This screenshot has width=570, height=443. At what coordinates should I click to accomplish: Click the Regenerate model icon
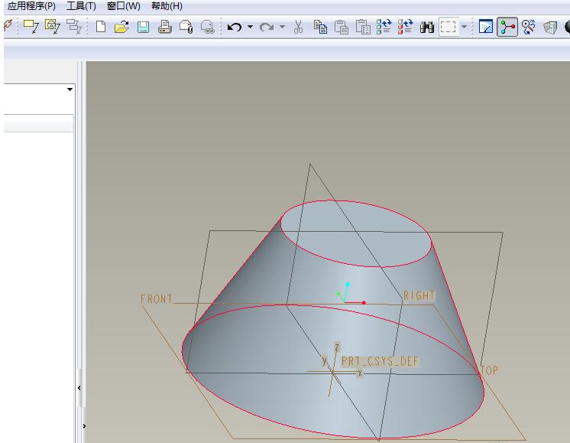(385, 27)
